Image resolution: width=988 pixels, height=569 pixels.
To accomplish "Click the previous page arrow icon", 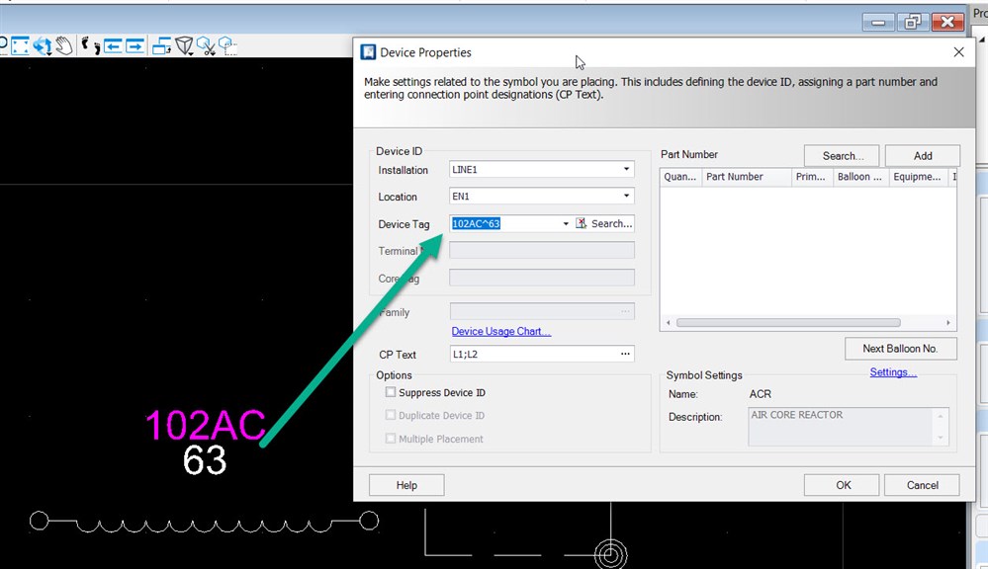I will (x=112, y=45).
